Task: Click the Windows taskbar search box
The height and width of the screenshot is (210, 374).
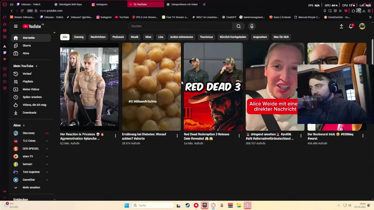Action: coord(153,205)
